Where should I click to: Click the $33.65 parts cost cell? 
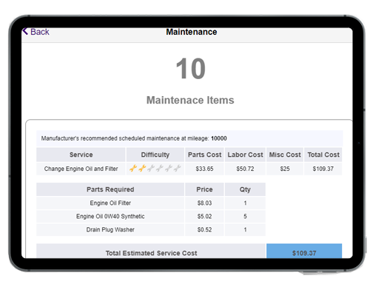(204, 169)
